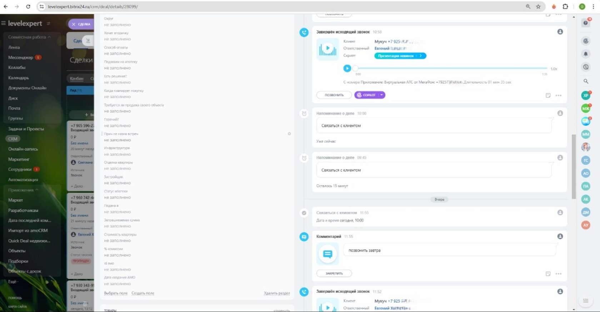This screenshot has height=312, width=600.
Task: Click the 'Создать поле' link
Action: pyautogui.click(x=143, y=293)
